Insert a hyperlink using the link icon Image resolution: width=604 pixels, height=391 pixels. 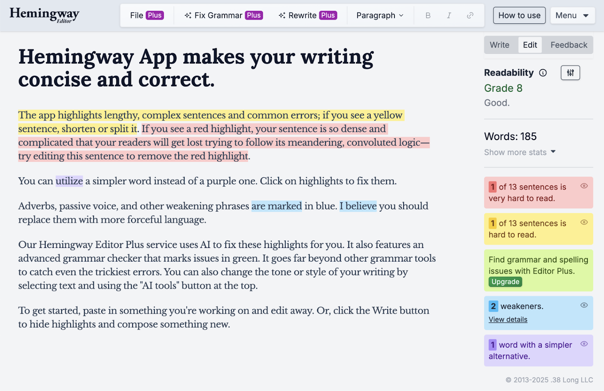470,15
